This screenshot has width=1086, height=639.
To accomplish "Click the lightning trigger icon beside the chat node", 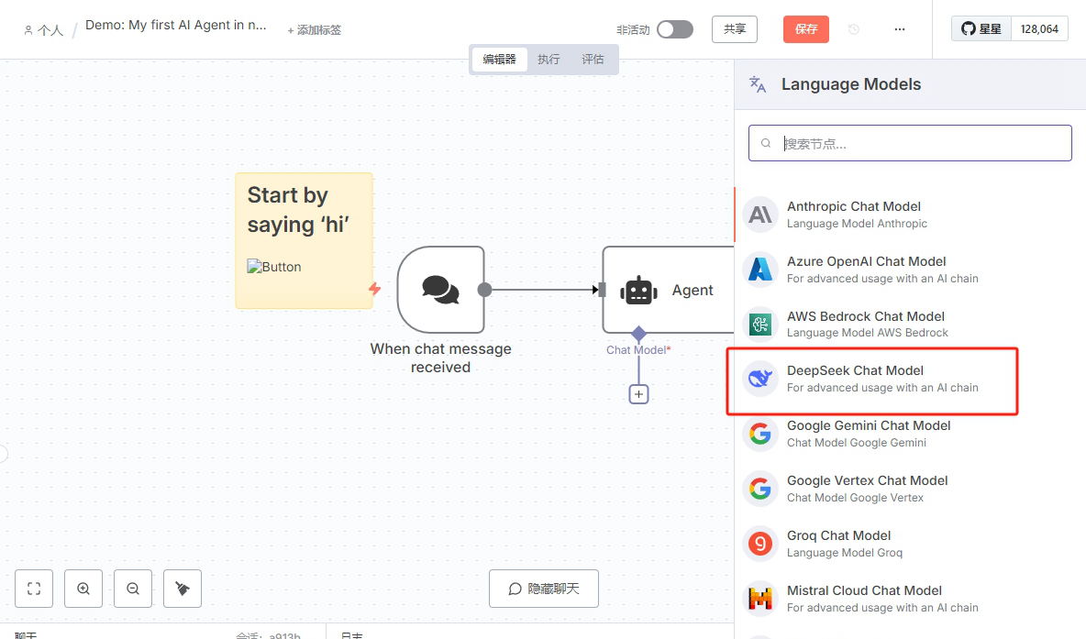I will 375,289.
